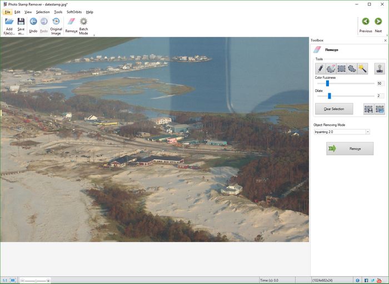
Task: Choose the rectangular selection tool
Action: tap(341, 68)
